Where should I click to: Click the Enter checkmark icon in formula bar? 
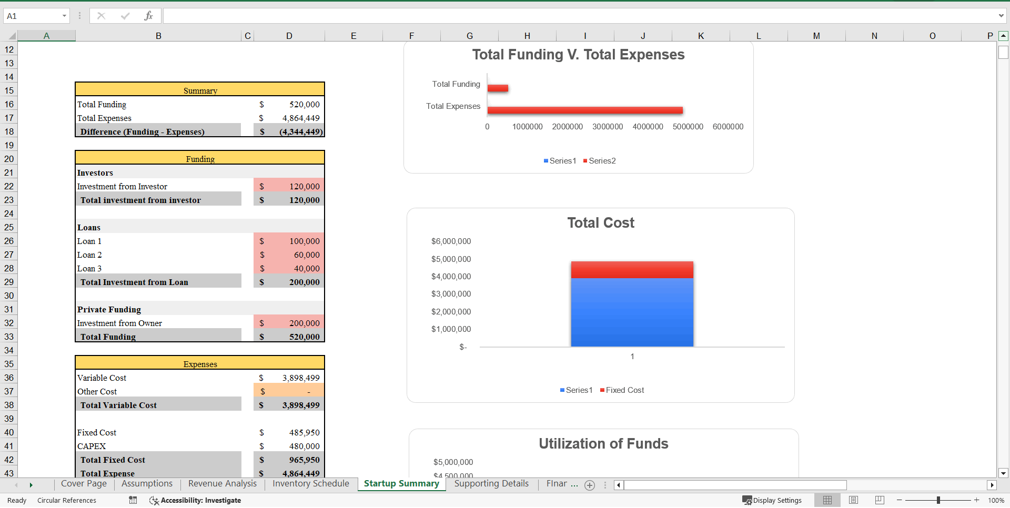[x=125, y=16]
